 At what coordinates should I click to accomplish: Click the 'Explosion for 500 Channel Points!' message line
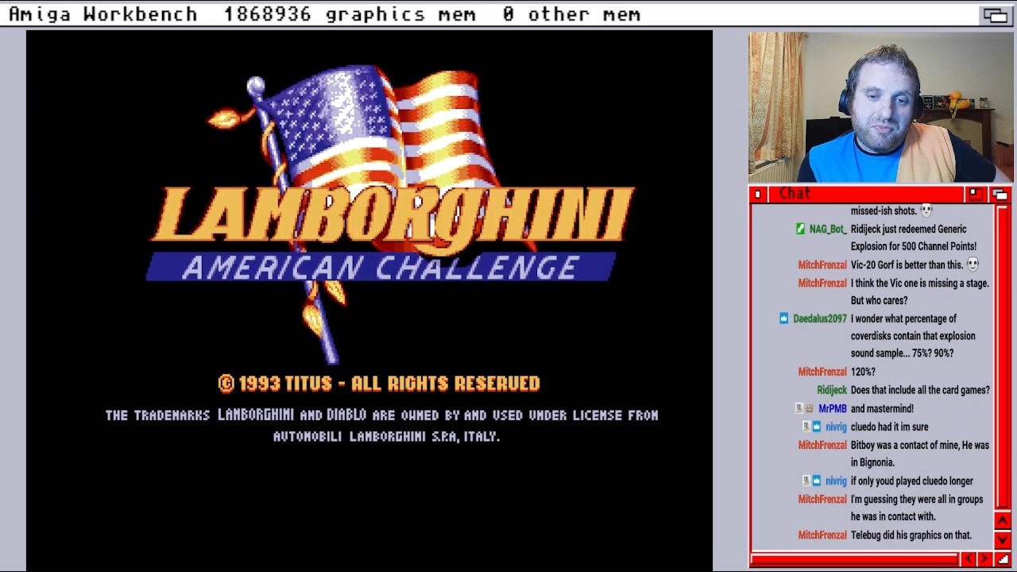tap(914, 246)
